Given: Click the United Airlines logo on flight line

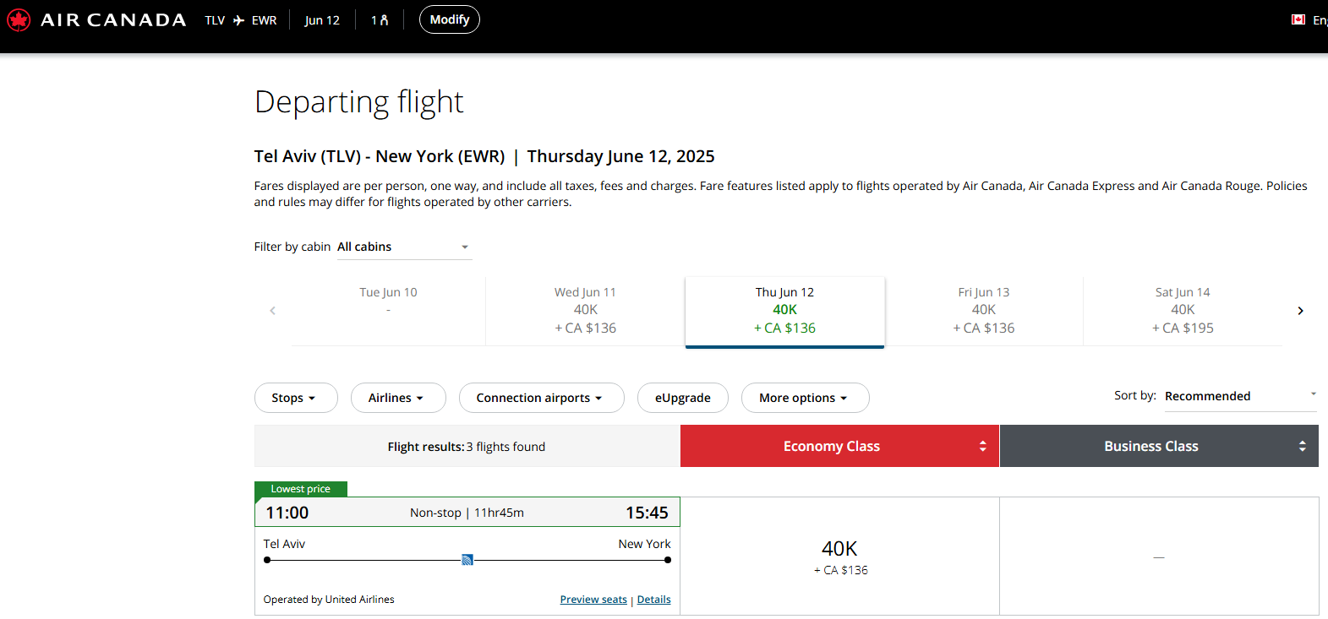Looking at the screenshot, I should pyautogui.click(x=467, y=559).
